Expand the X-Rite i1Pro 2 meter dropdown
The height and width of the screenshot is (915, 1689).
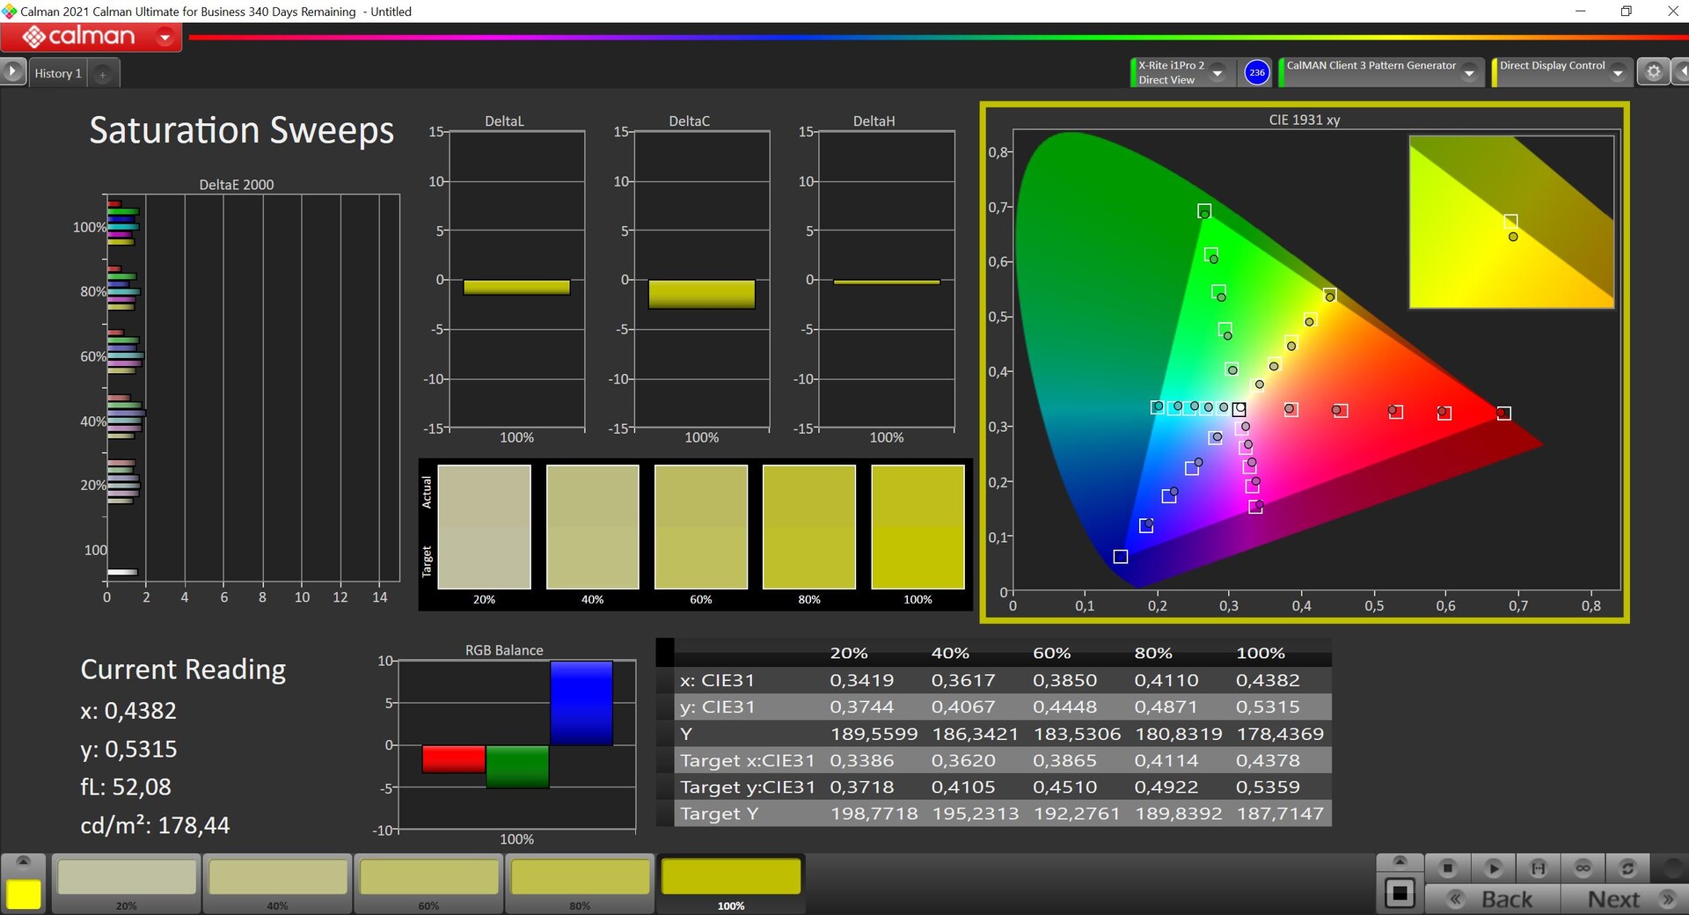(1217, 73)
